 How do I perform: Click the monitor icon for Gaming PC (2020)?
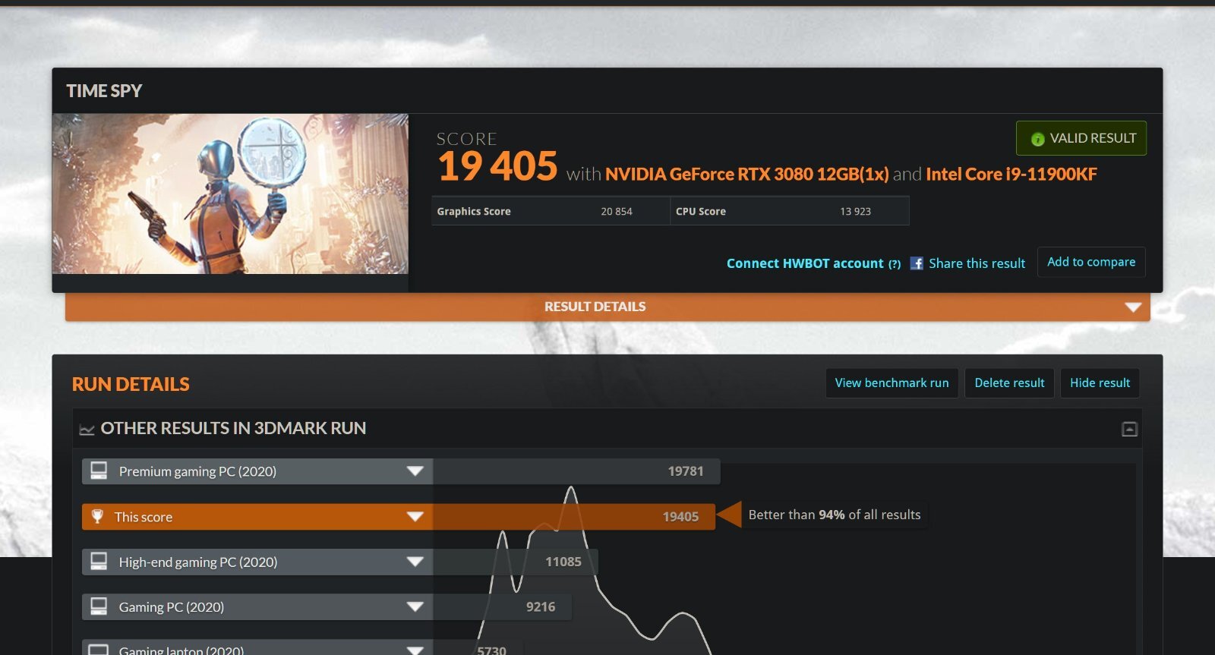(99, 606)
